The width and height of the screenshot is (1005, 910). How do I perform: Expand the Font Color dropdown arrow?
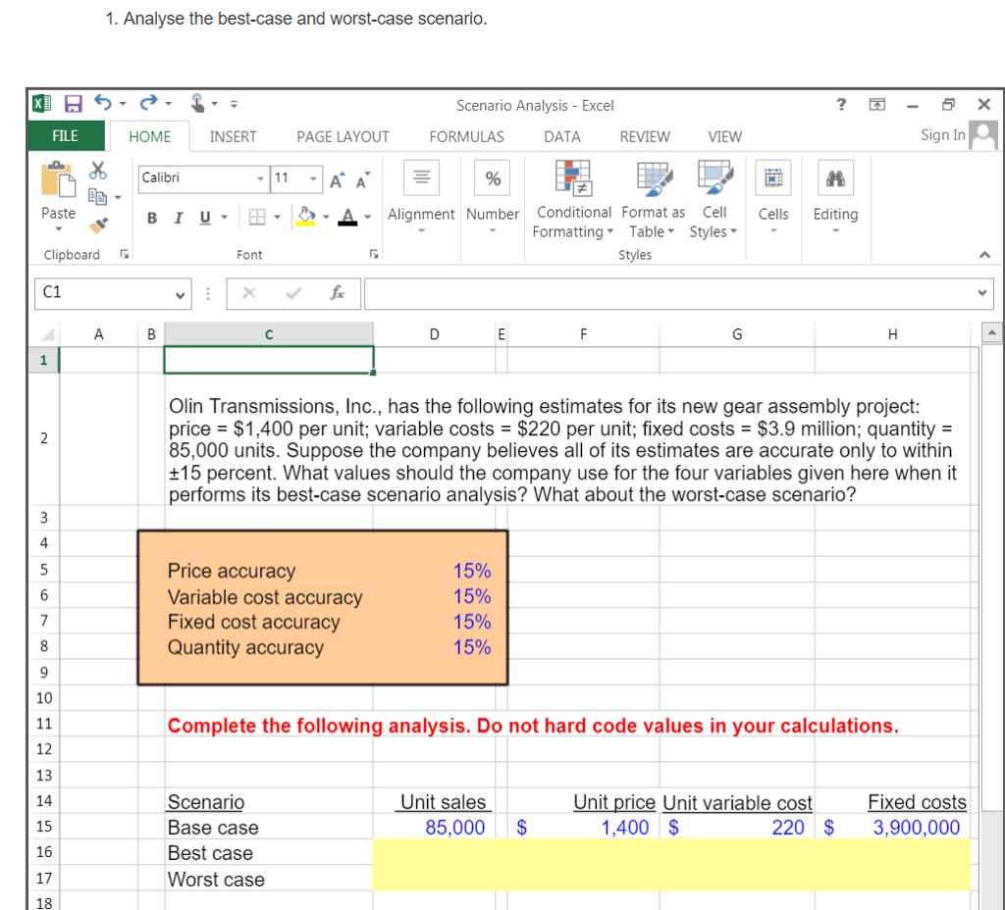point(367,218)
